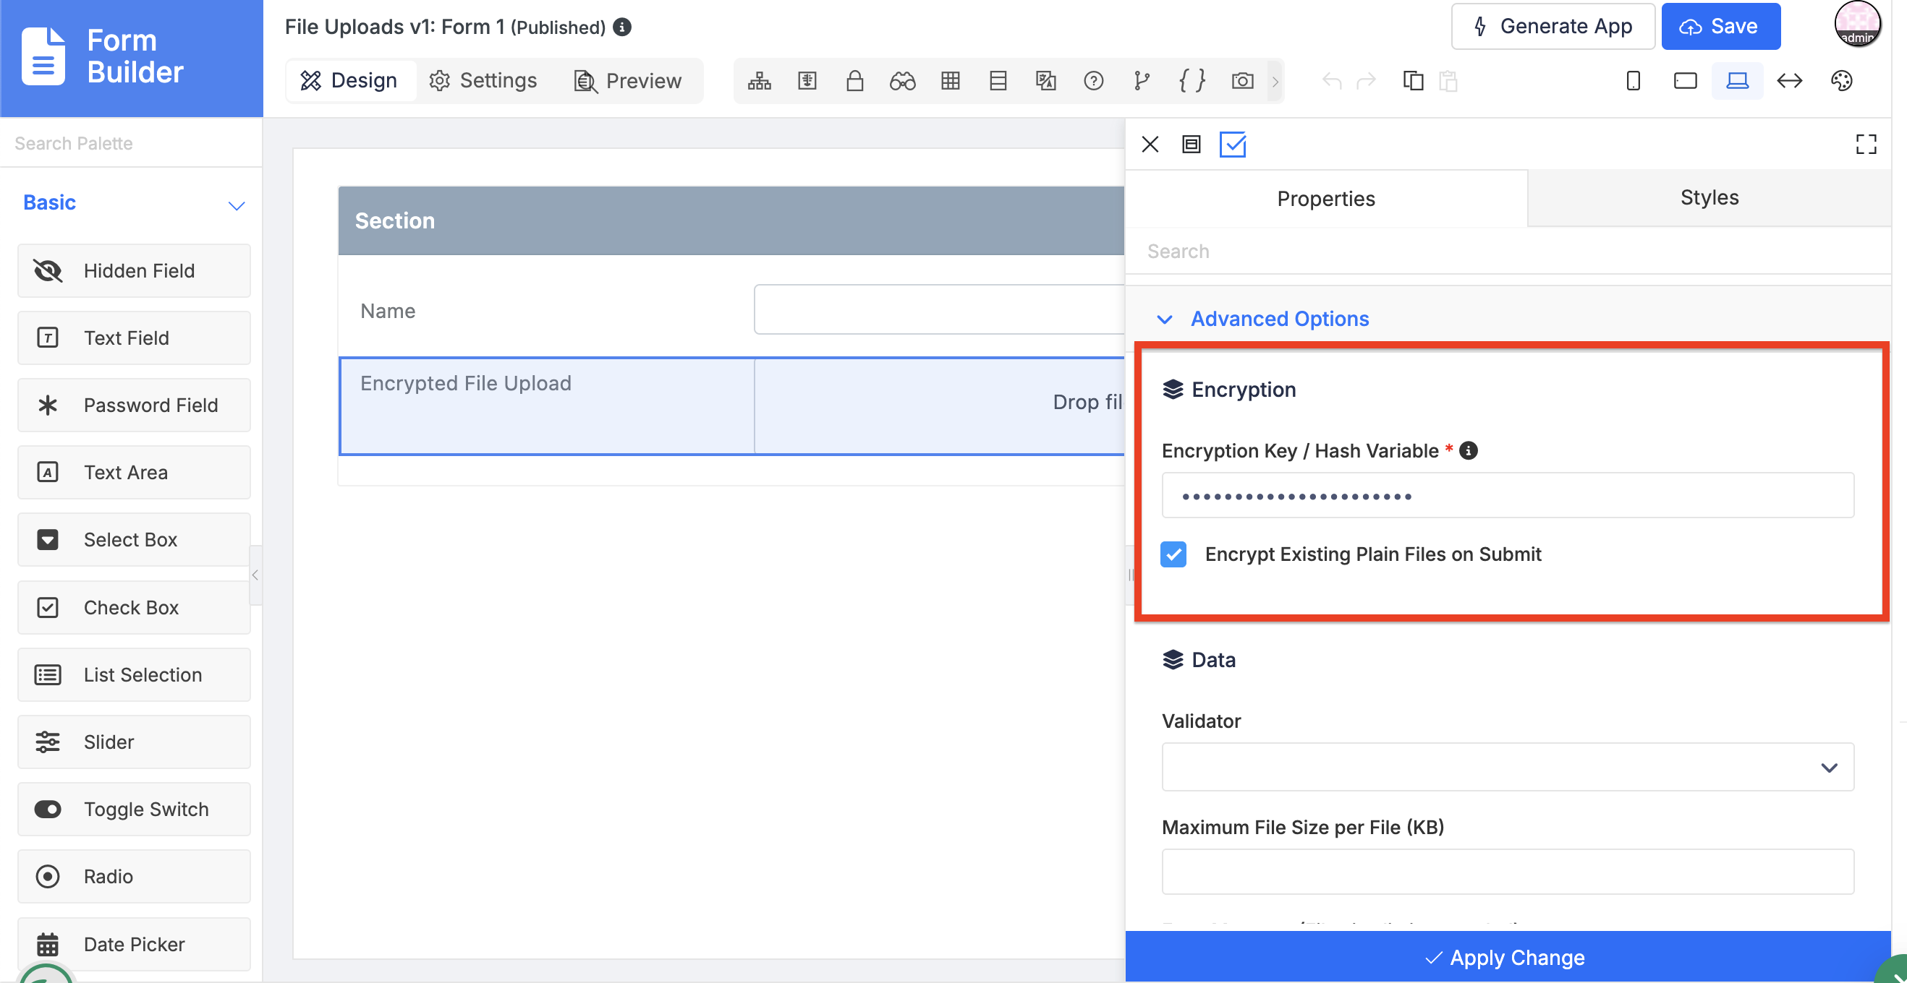
Task: Click the Maximum File Size input field
Action: (1507, 872)
